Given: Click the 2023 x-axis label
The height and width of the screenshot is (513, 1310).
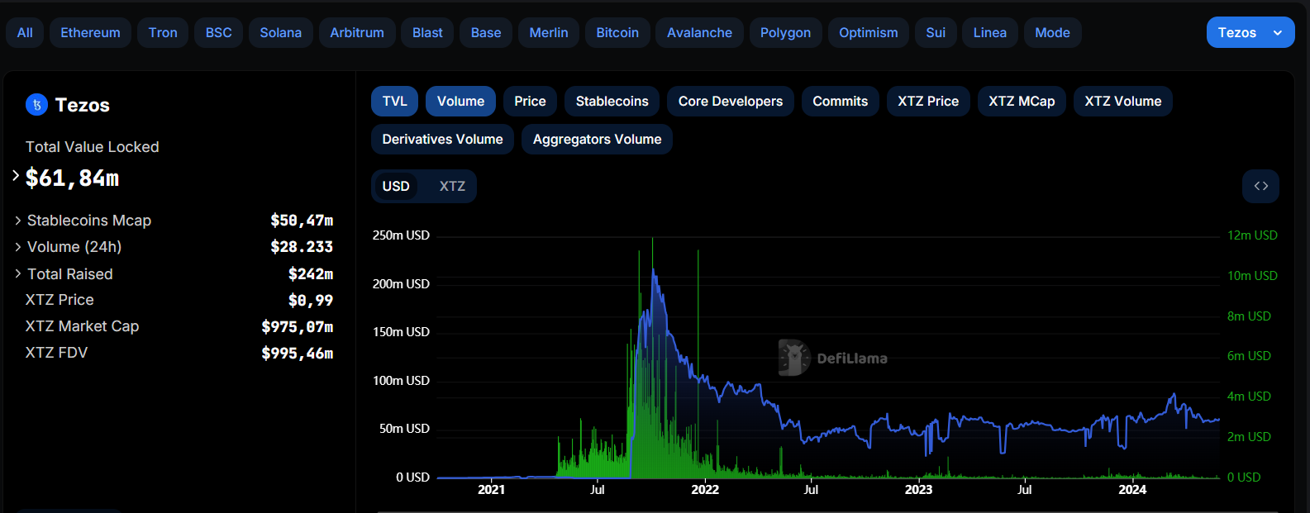Looking at the screenshot, I should (x=918, y=490).
